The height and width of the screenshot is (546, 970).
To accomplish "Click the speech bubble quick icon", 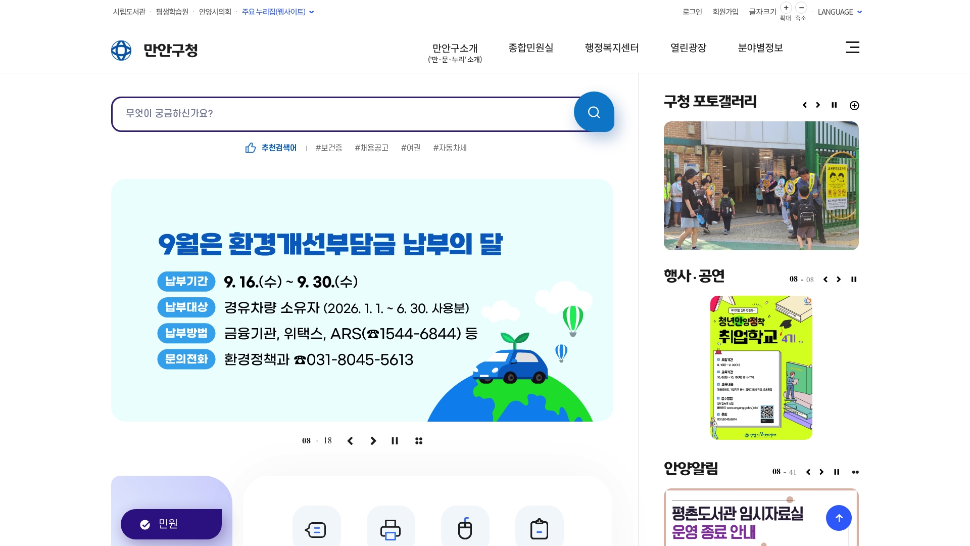I will pyautogui.click(x=316, y=529).
